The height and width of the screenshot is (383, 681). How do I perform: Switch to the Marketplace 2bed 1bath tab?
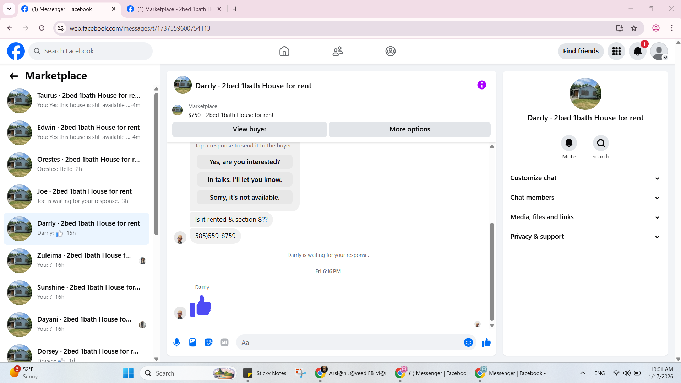[x=174, y=9]
